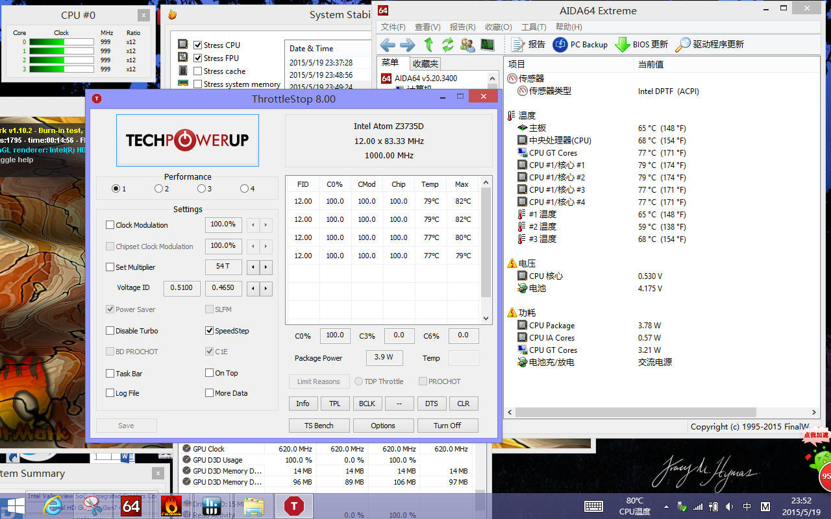Click the ThrottleStop title bar icon
The width and height of the screenshot is (831, 519).
(97, 99)
